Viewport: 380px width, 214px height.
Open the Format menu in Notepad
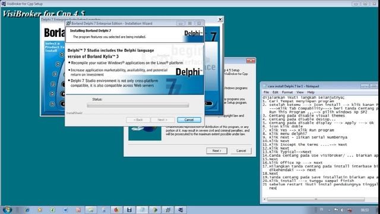(287, 92)
